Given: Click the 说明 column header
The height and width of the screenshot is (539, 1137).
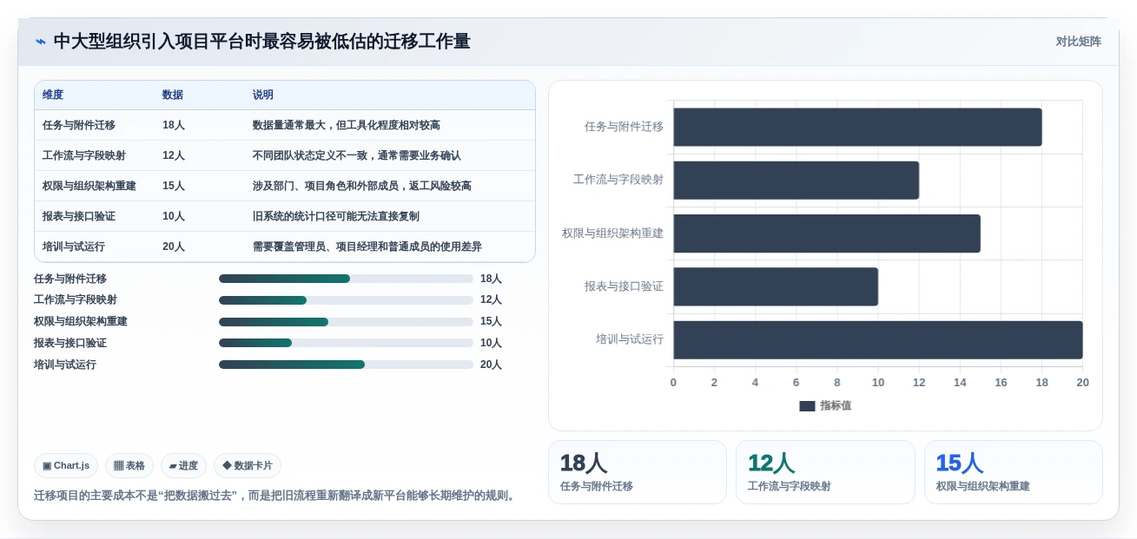Looking at the screenshot, I should [263, 95].
